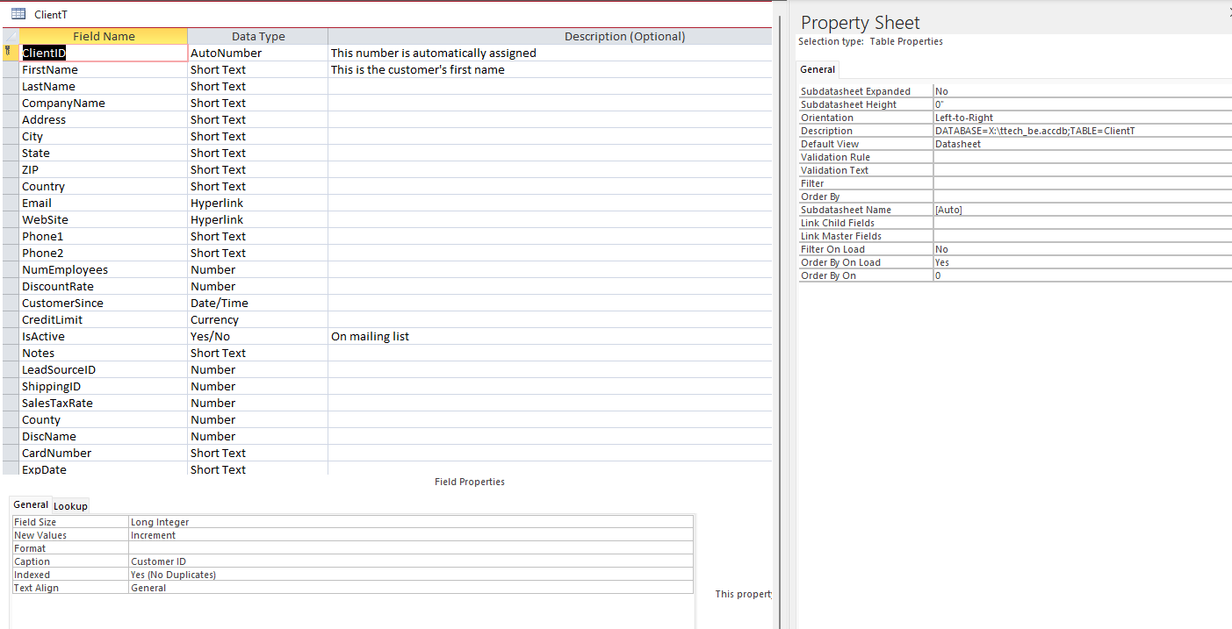Click the primary key icon beside ClientID
The image size is (1232, 629).
(9, 53)
